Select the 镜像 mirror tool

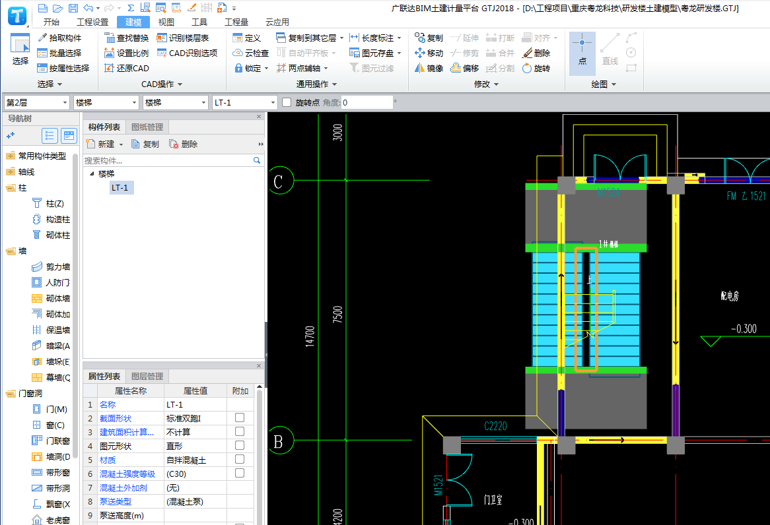point(429,68)
